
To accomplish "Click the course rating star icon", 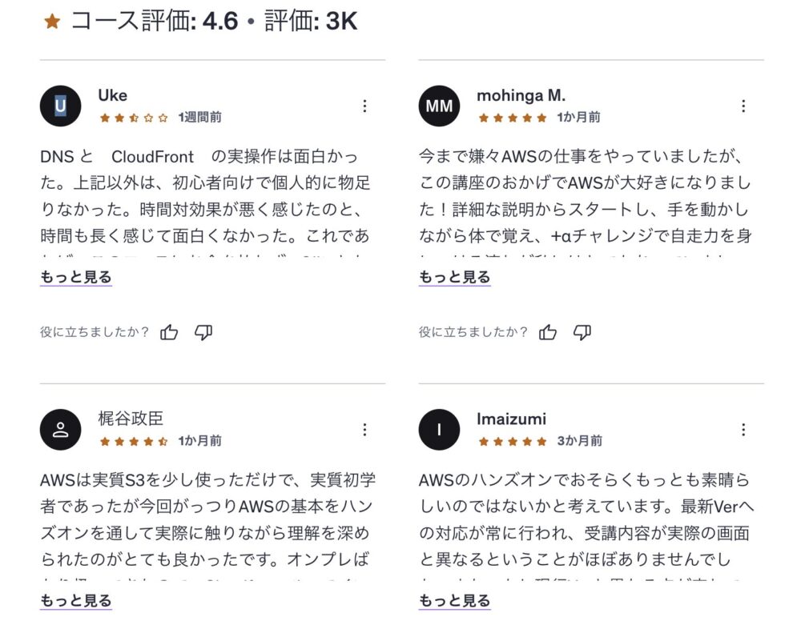I will [52, 22].
